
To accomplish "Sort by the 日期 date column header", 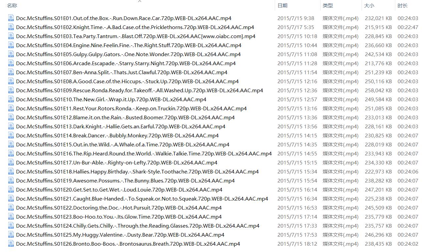I will (282, 5).
